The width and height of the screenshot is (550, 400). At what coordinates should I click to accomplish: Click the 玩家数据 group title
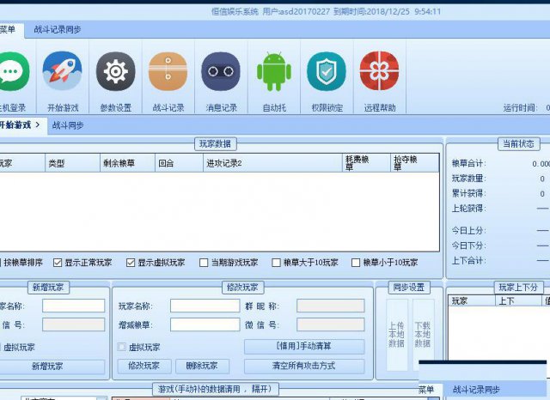[216, 143]
